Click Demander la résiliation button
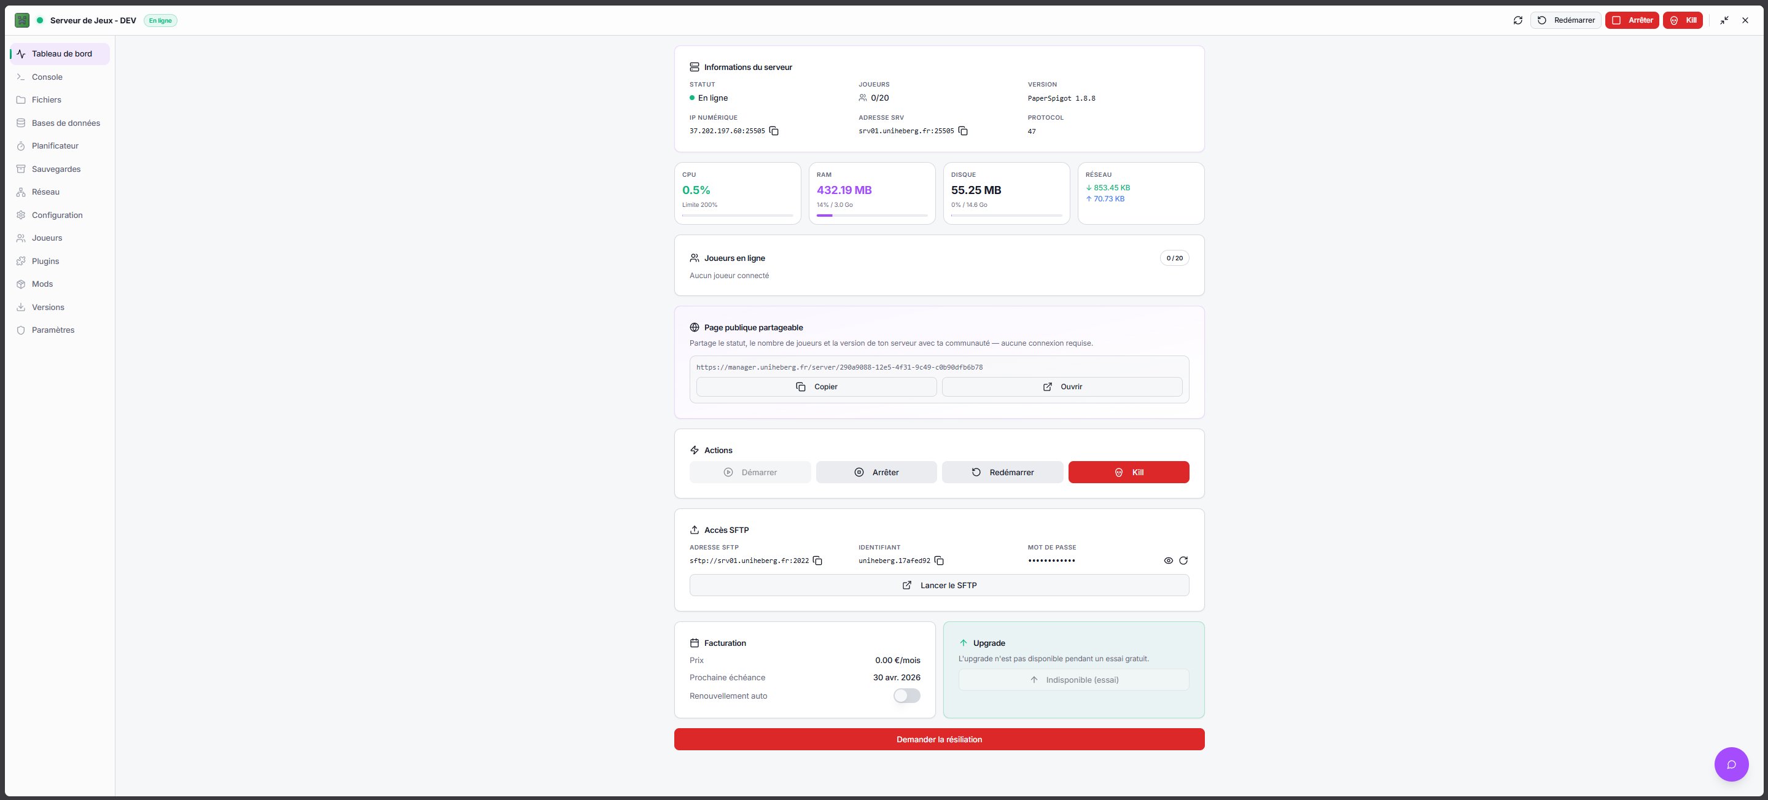The height and width of the screenshot is (800, 1768). tap(938, 739)
